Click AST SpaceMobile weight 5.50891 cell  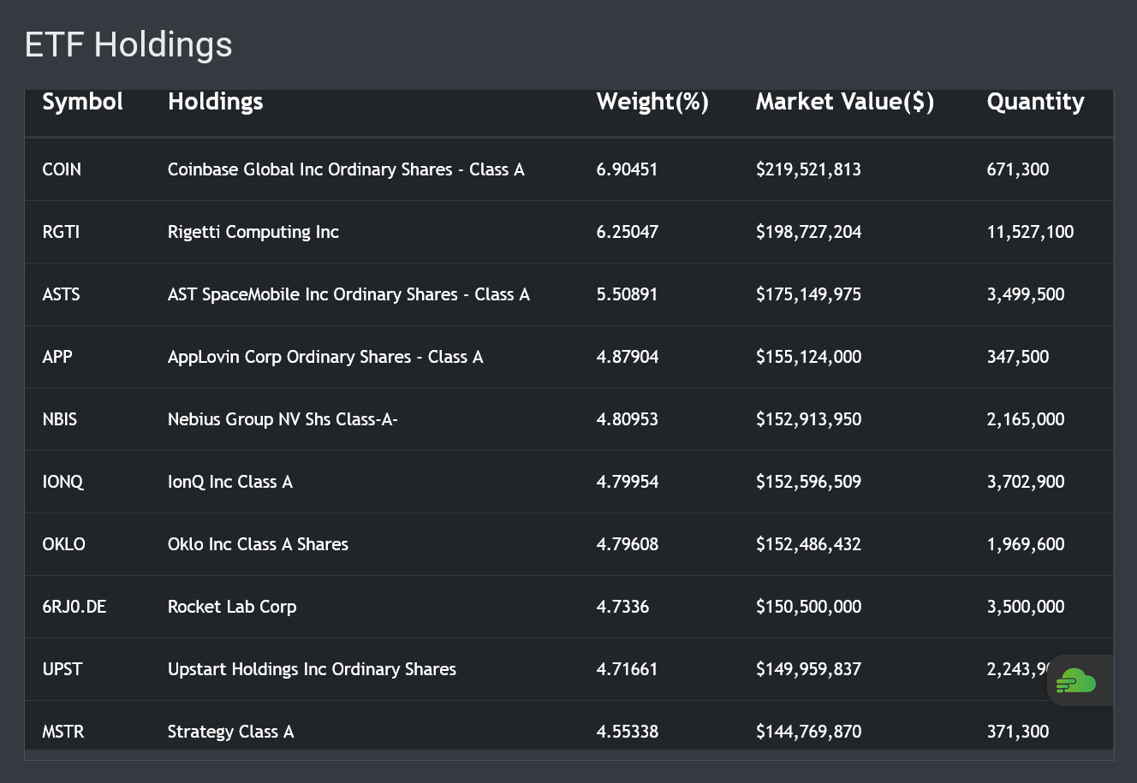(627, 294)
